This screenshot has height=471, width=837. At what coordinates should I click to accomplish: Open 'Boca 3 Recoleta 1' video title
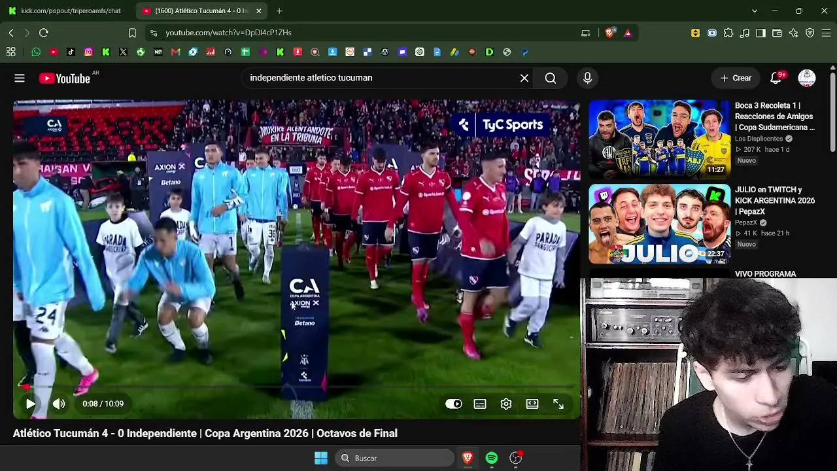(x=775, y=116)
